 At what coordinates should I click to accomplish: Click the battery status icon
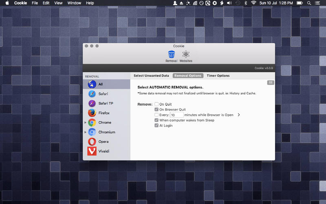[x=300, y=3]
